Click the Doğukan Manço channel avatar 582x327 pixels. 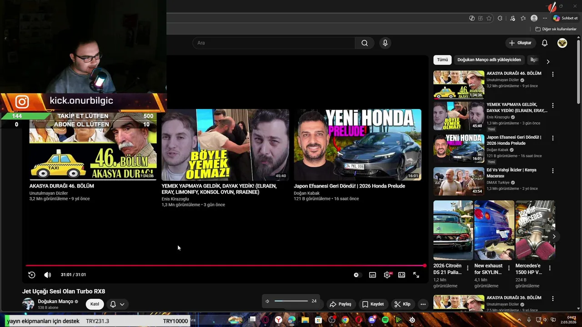tap(28, 304)
